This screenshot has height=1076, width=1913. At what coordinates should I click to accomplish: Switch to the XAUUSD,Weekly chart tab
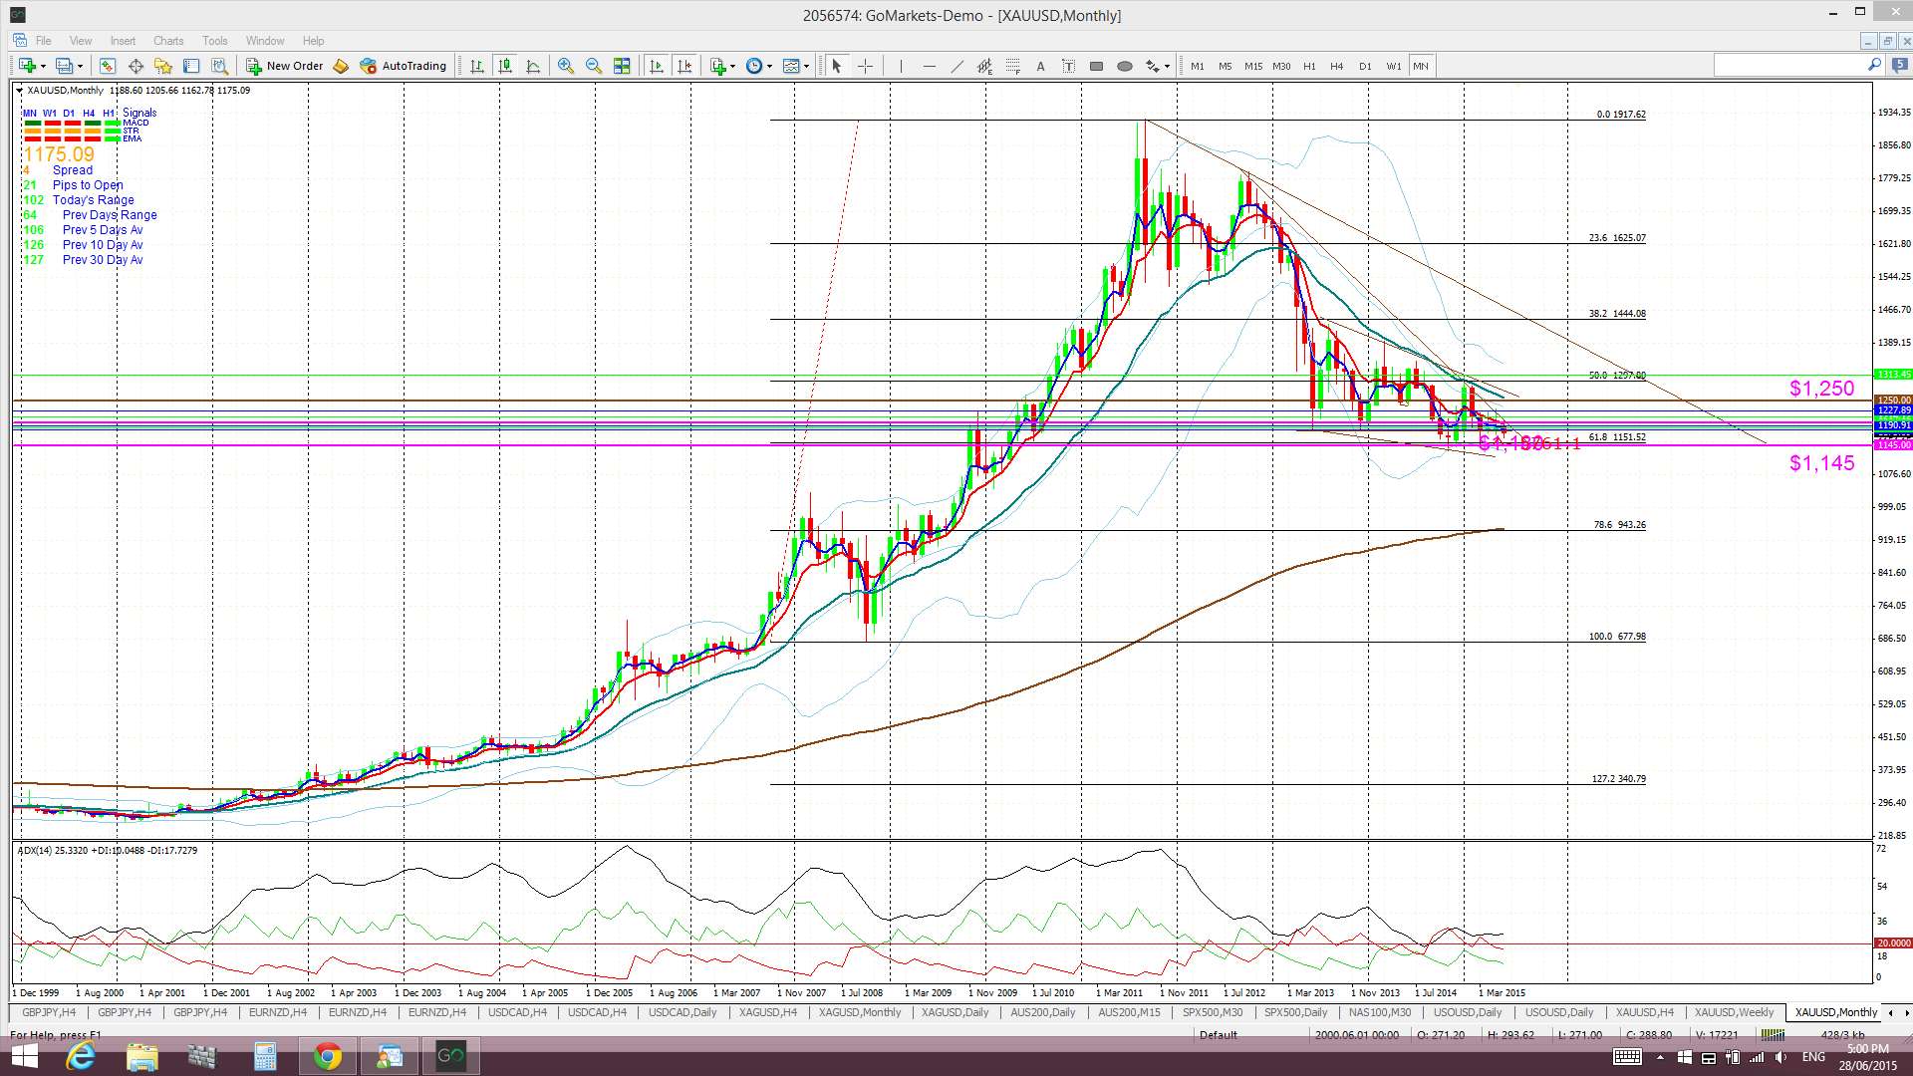[1734, 1012]
